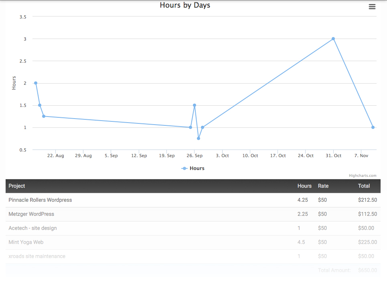
Task: Select the Mint Yoga Web project row
Action: tap(26, 242)
